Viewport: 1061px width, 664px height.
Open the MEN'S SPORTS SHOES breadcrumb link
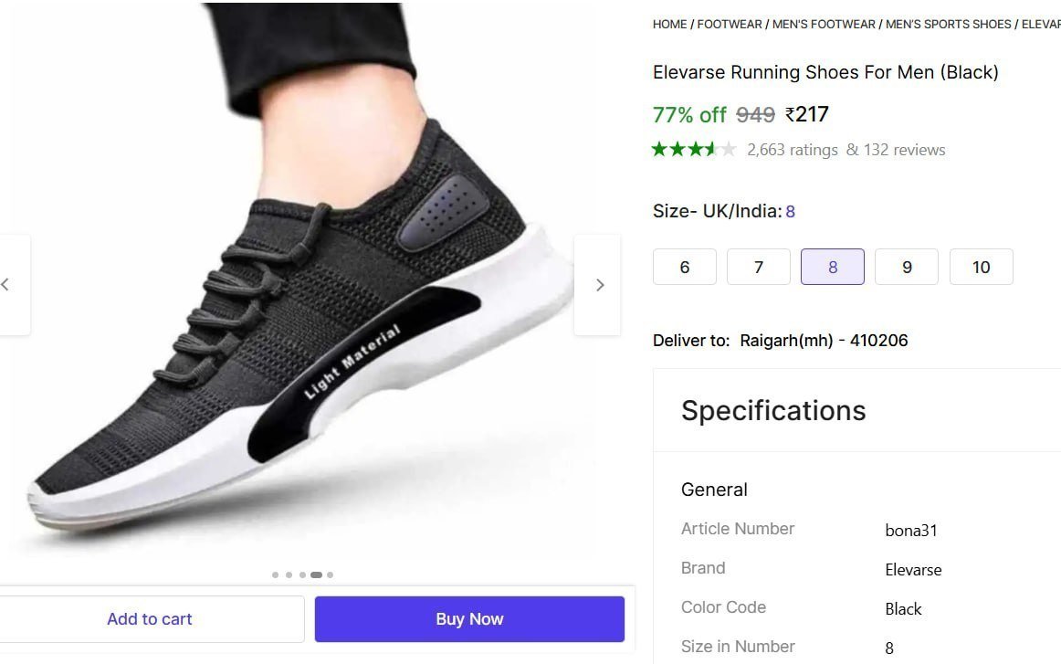(946, 25)
